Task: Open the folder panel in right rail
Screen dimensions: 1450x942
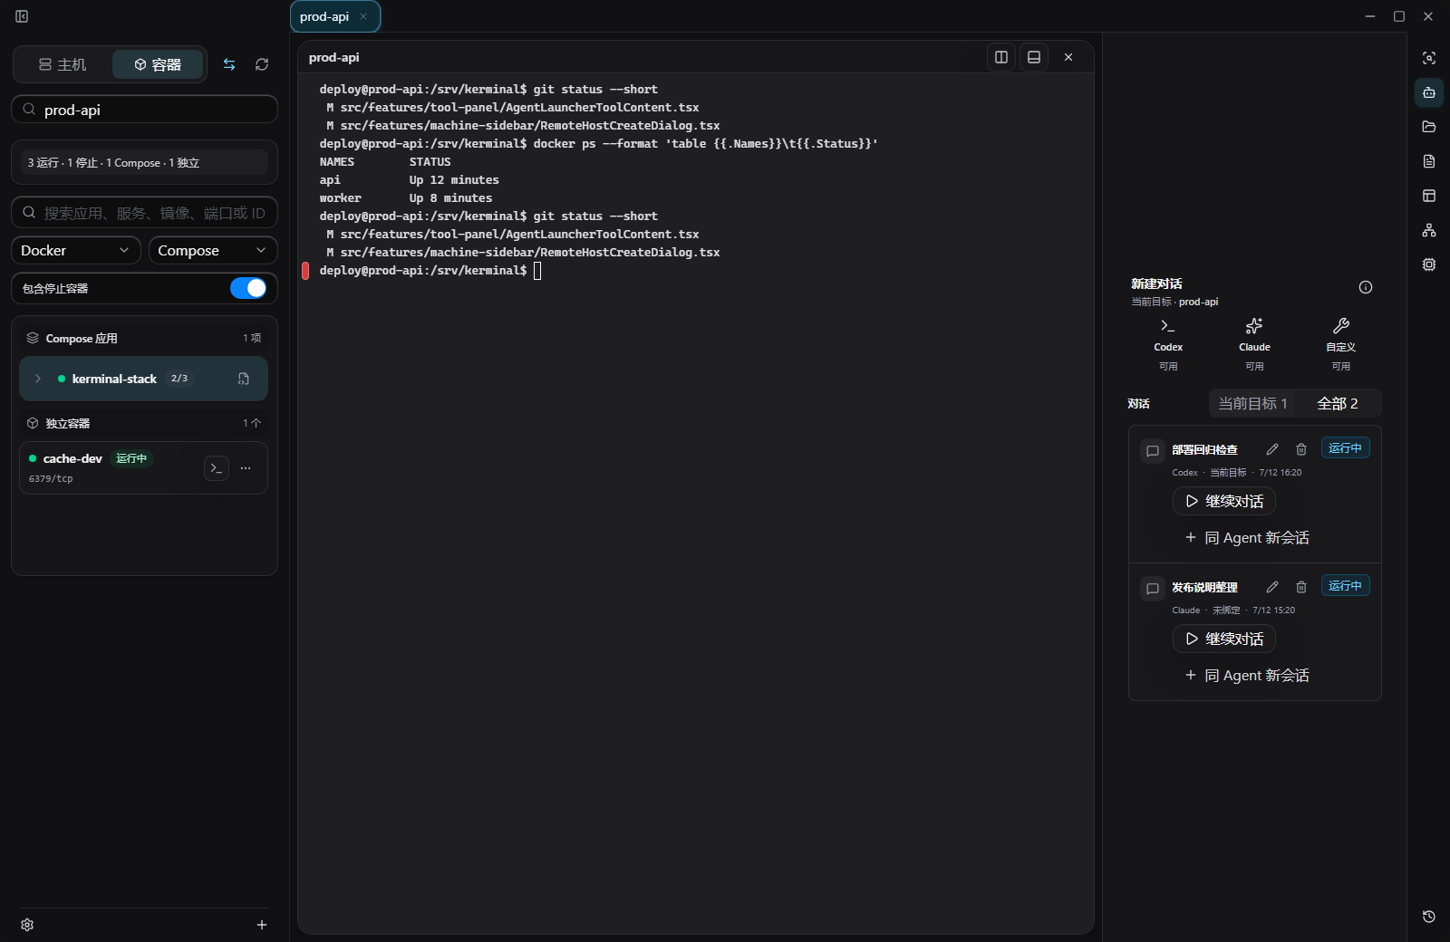Action: point(1429,127)
